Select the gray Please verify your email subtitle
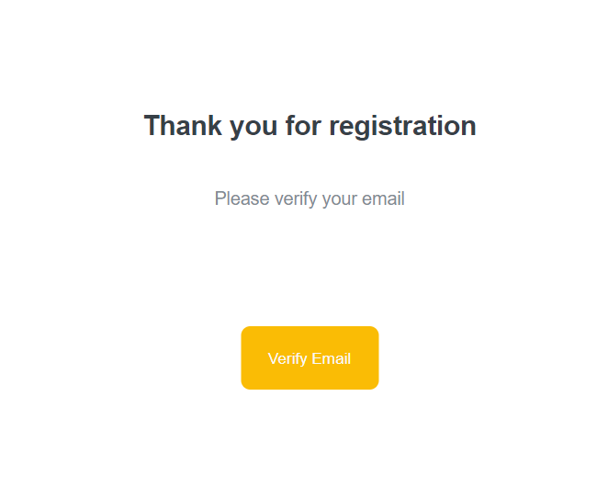 pyautogui.click(x=310, y=198)
